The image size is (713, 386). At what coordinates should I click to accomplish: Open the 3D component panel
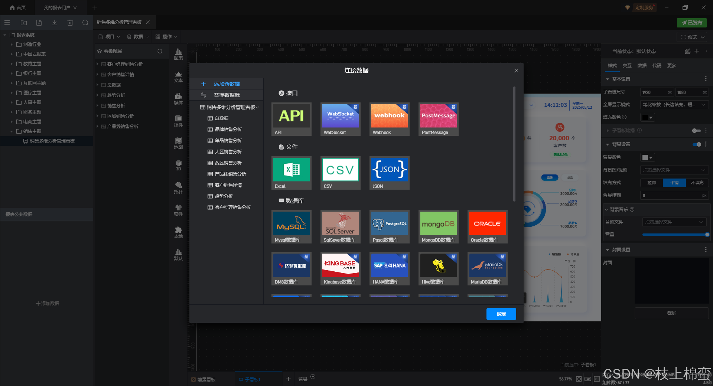[x=178, y=165]
